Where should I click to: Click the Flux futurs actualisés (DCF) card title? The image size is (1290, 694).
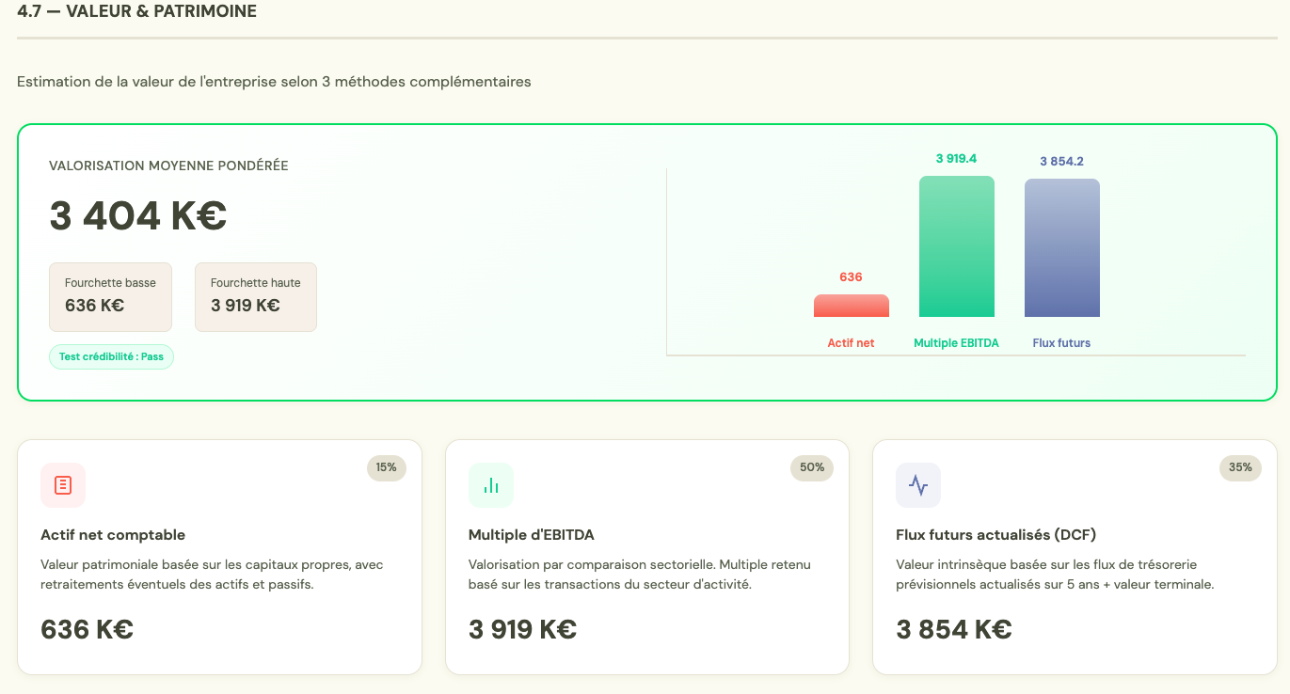point(995,535)
